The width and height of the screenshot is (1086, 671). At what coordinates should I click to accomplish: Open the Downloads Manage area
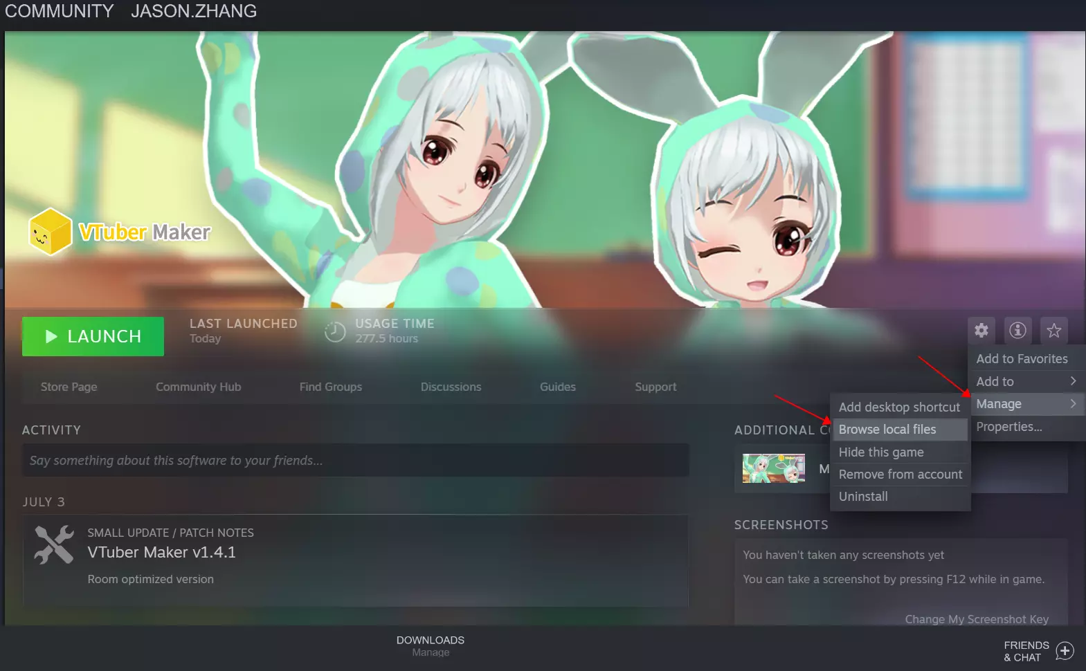(431, 646)
